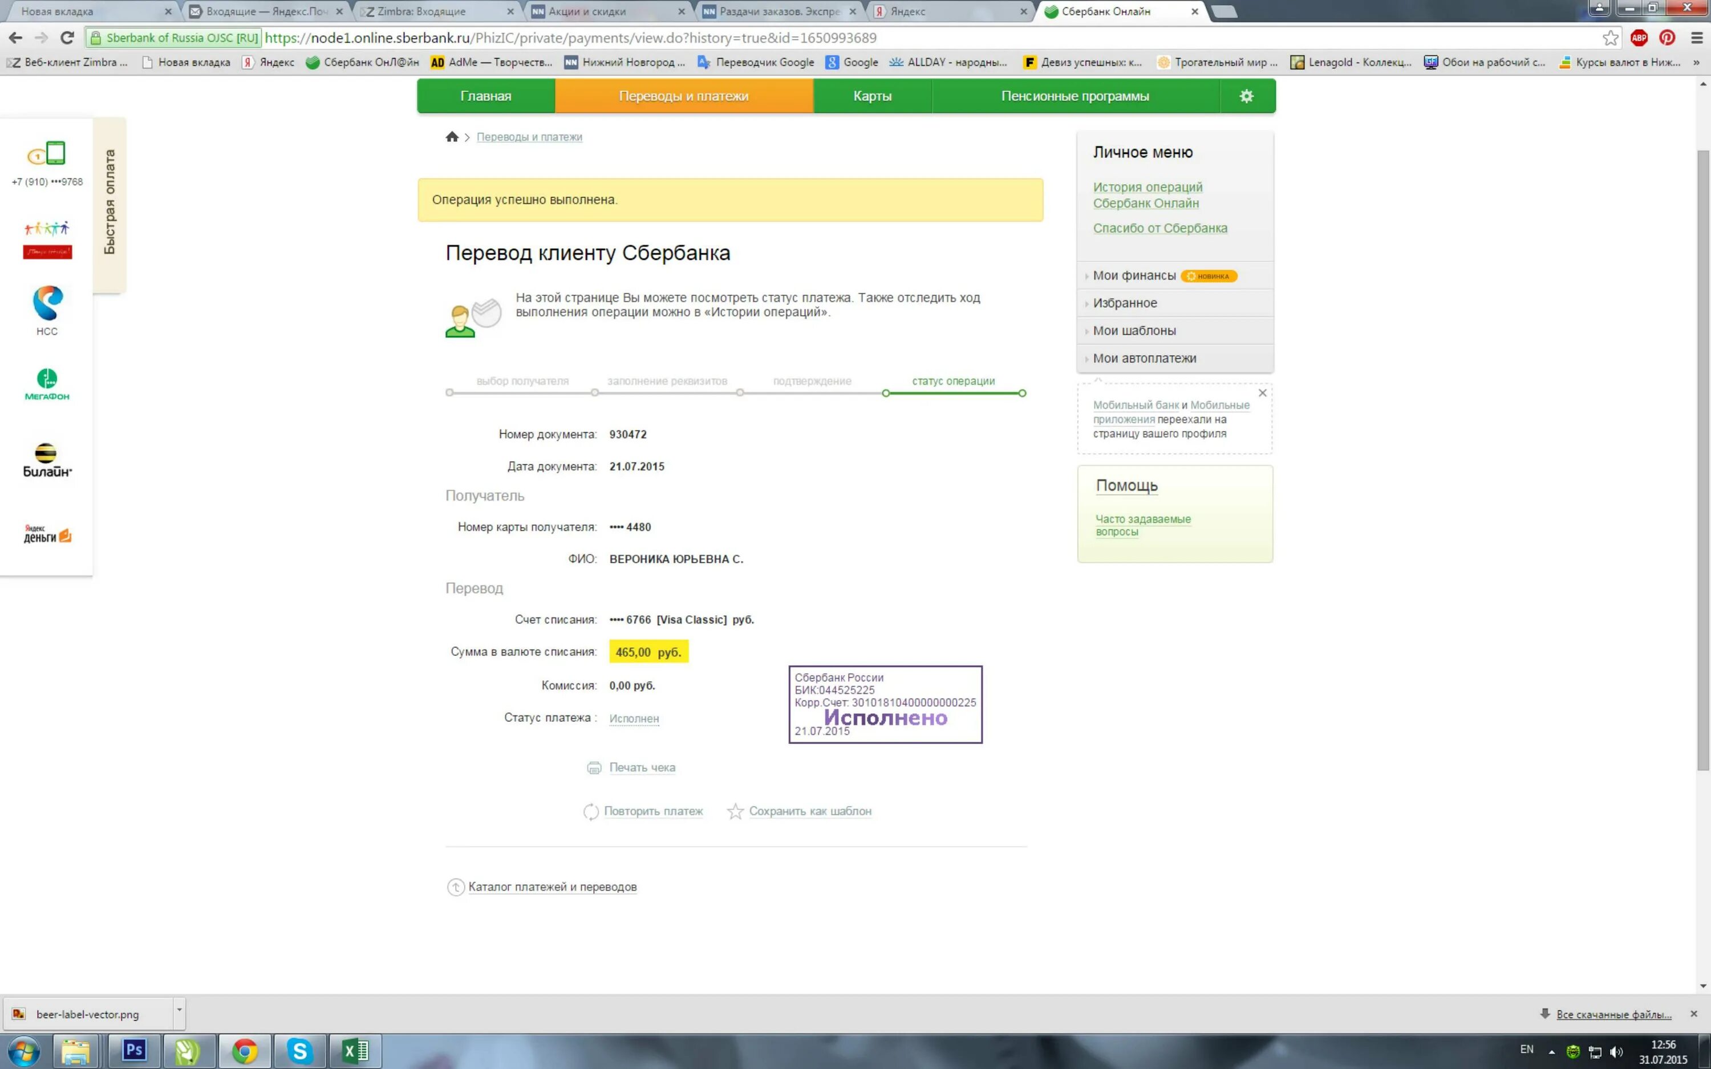Close the downloads bar
Image resolution: width=1711 pixels, height=1069 pixels.
tap(1693, 1014)
